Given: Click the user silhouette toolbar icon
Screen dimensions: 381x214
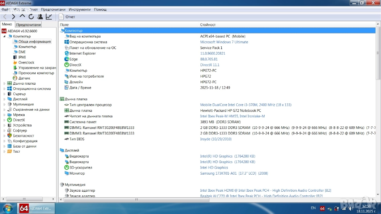Looking at the screenshot, I should (x=40, y=17).
